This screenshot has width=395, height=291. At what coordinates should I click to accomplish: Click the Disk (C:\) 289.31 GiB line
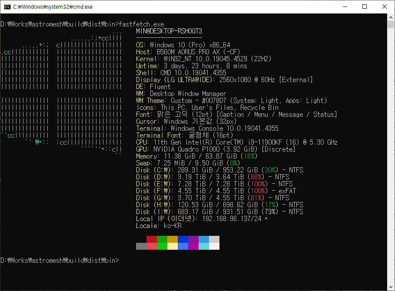point(219,170)
